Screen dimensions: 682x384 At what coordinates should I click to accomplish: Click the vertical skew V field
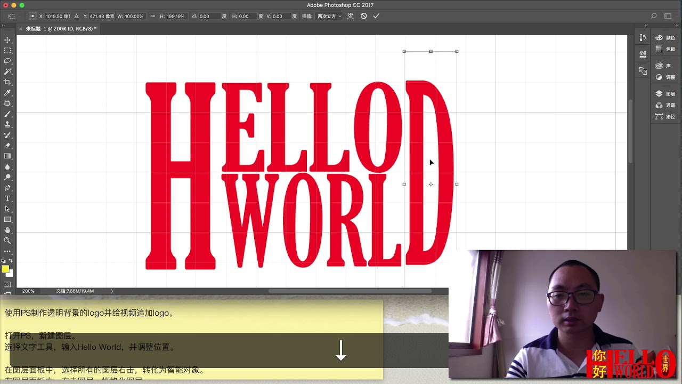(281, 16)
